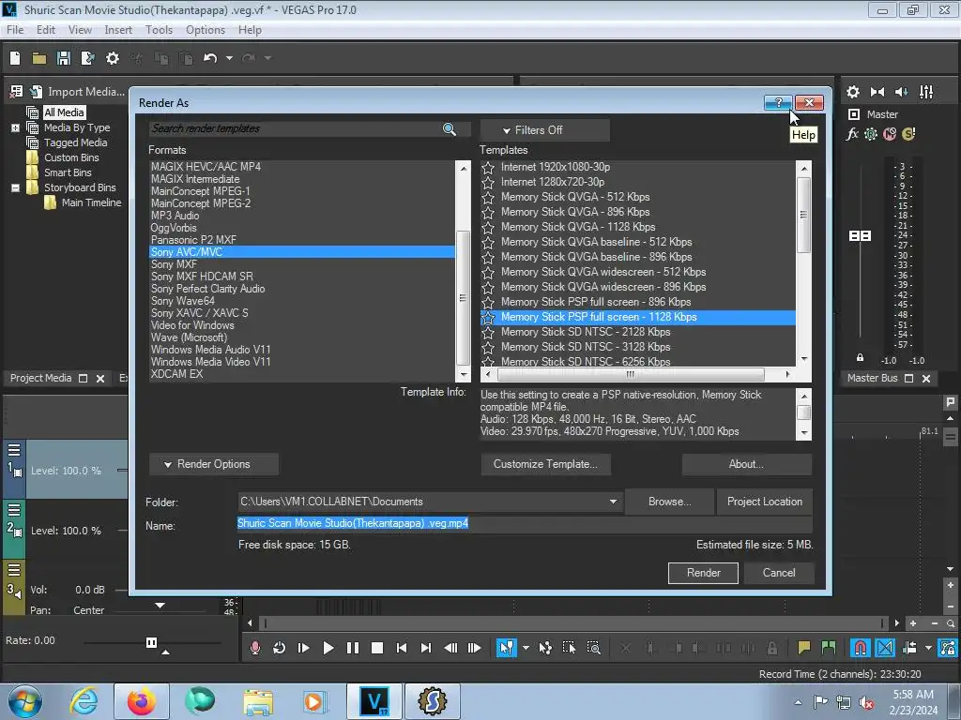
Task: Select Main Timeline storyboard bin
Action: (x=91, y=202)
